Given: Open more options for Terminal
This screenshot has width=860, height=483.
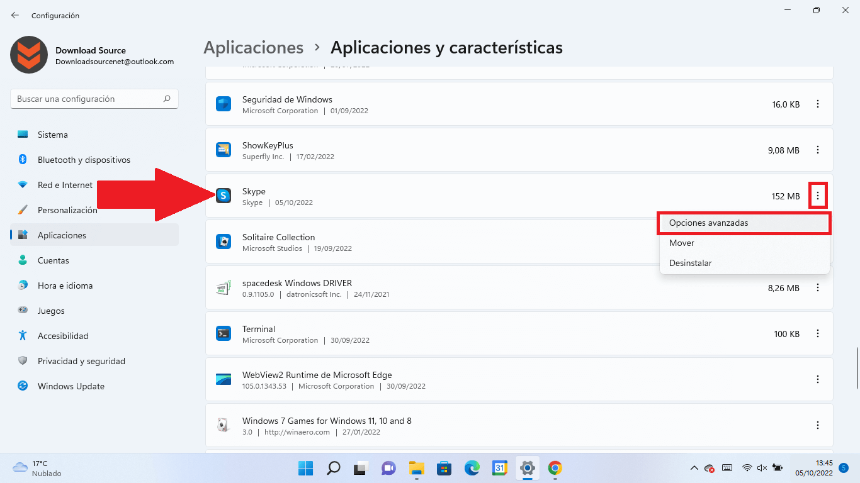Looking at the screenshot, I should pyautogui.click(x=818, y=334).
